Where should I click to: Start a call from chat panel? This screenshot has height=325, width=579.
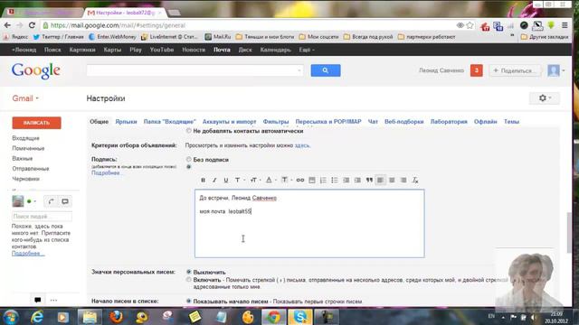(x=51, y=201)
